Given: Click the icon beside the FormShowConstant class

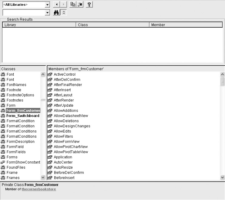Looking at the screenshot, I should pos(3,162).
